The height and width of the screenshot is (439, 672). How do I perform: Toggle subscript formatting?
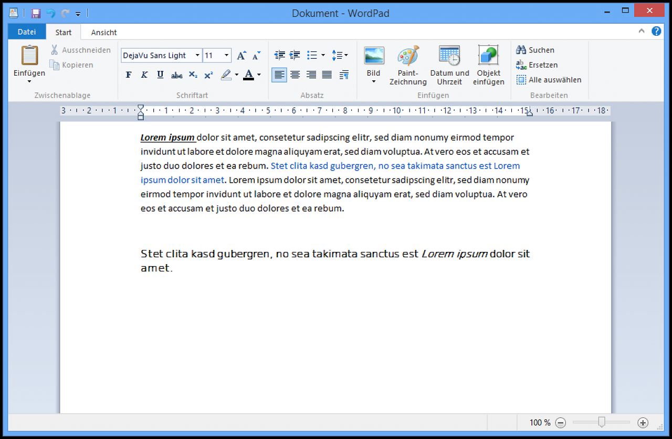tap(193, 75)
